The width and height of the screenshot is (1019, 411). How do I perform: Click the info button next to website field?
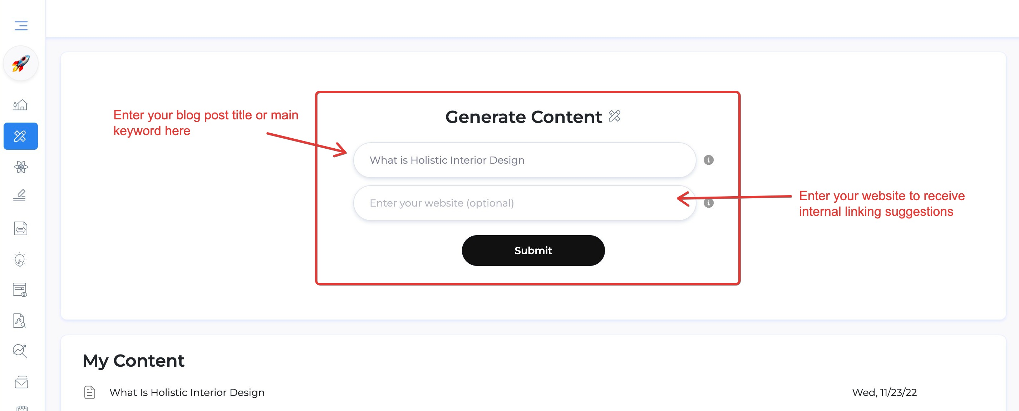[x=710, y=203]
